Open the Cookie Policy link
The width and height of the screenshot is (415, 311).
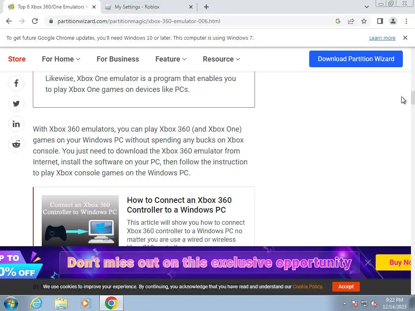click(x=307, y=286)
